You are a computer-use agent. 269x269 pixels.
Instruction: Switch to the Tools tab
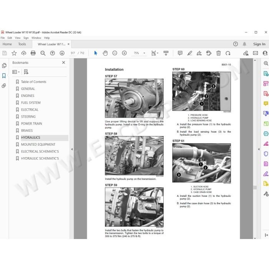(x=22, y=44)
